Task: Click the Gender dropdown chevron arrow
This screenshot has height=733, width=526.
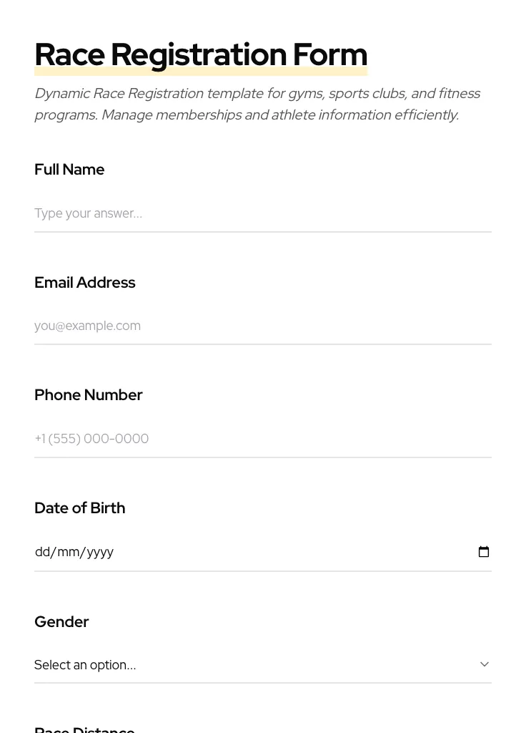Action: 485,664
